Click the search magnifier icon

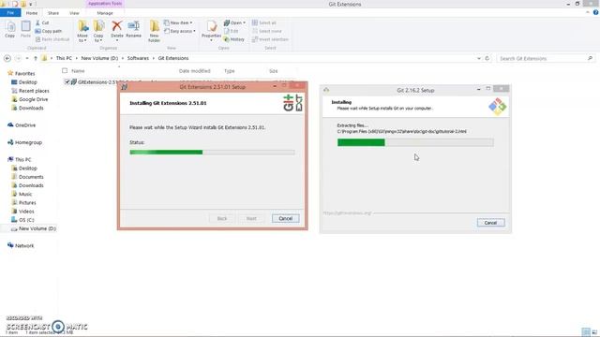click(x=590, y=58)
